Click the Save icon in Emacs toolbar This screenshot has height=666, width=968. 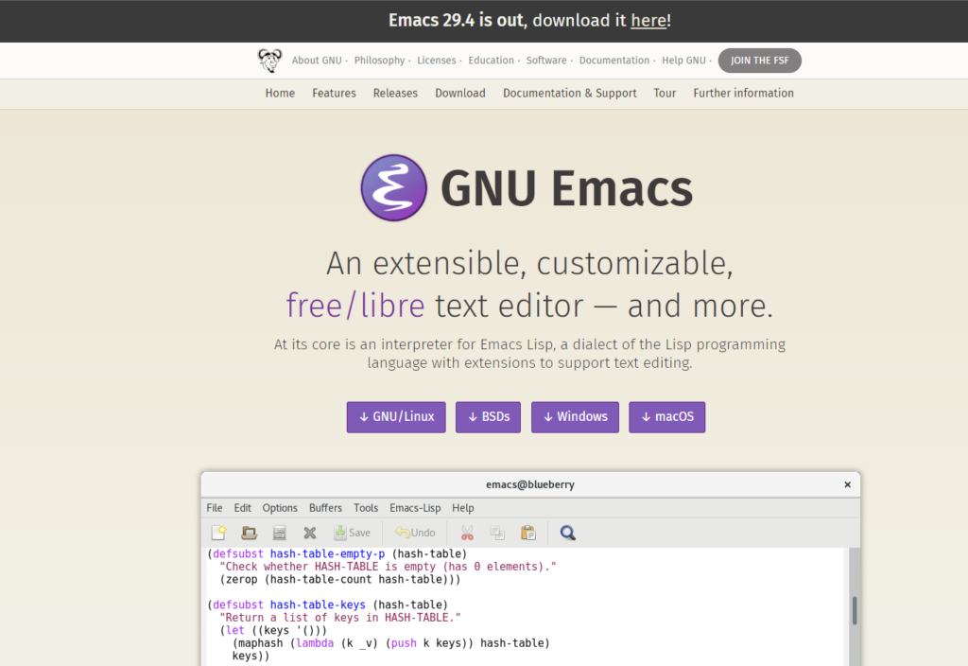(x=352, y=533)
